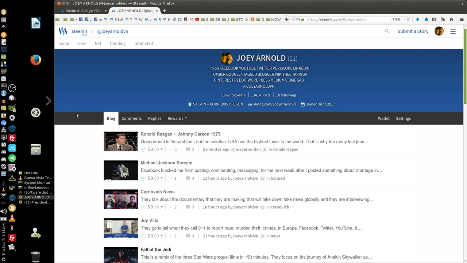Go to the promoted feed
The width and height of the screenshot is (467, 263).
143,43
